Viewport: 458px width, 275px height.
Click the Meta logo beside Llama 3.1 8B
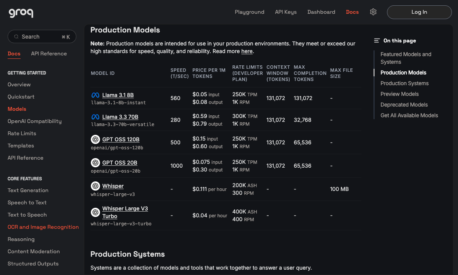[95, 95]
